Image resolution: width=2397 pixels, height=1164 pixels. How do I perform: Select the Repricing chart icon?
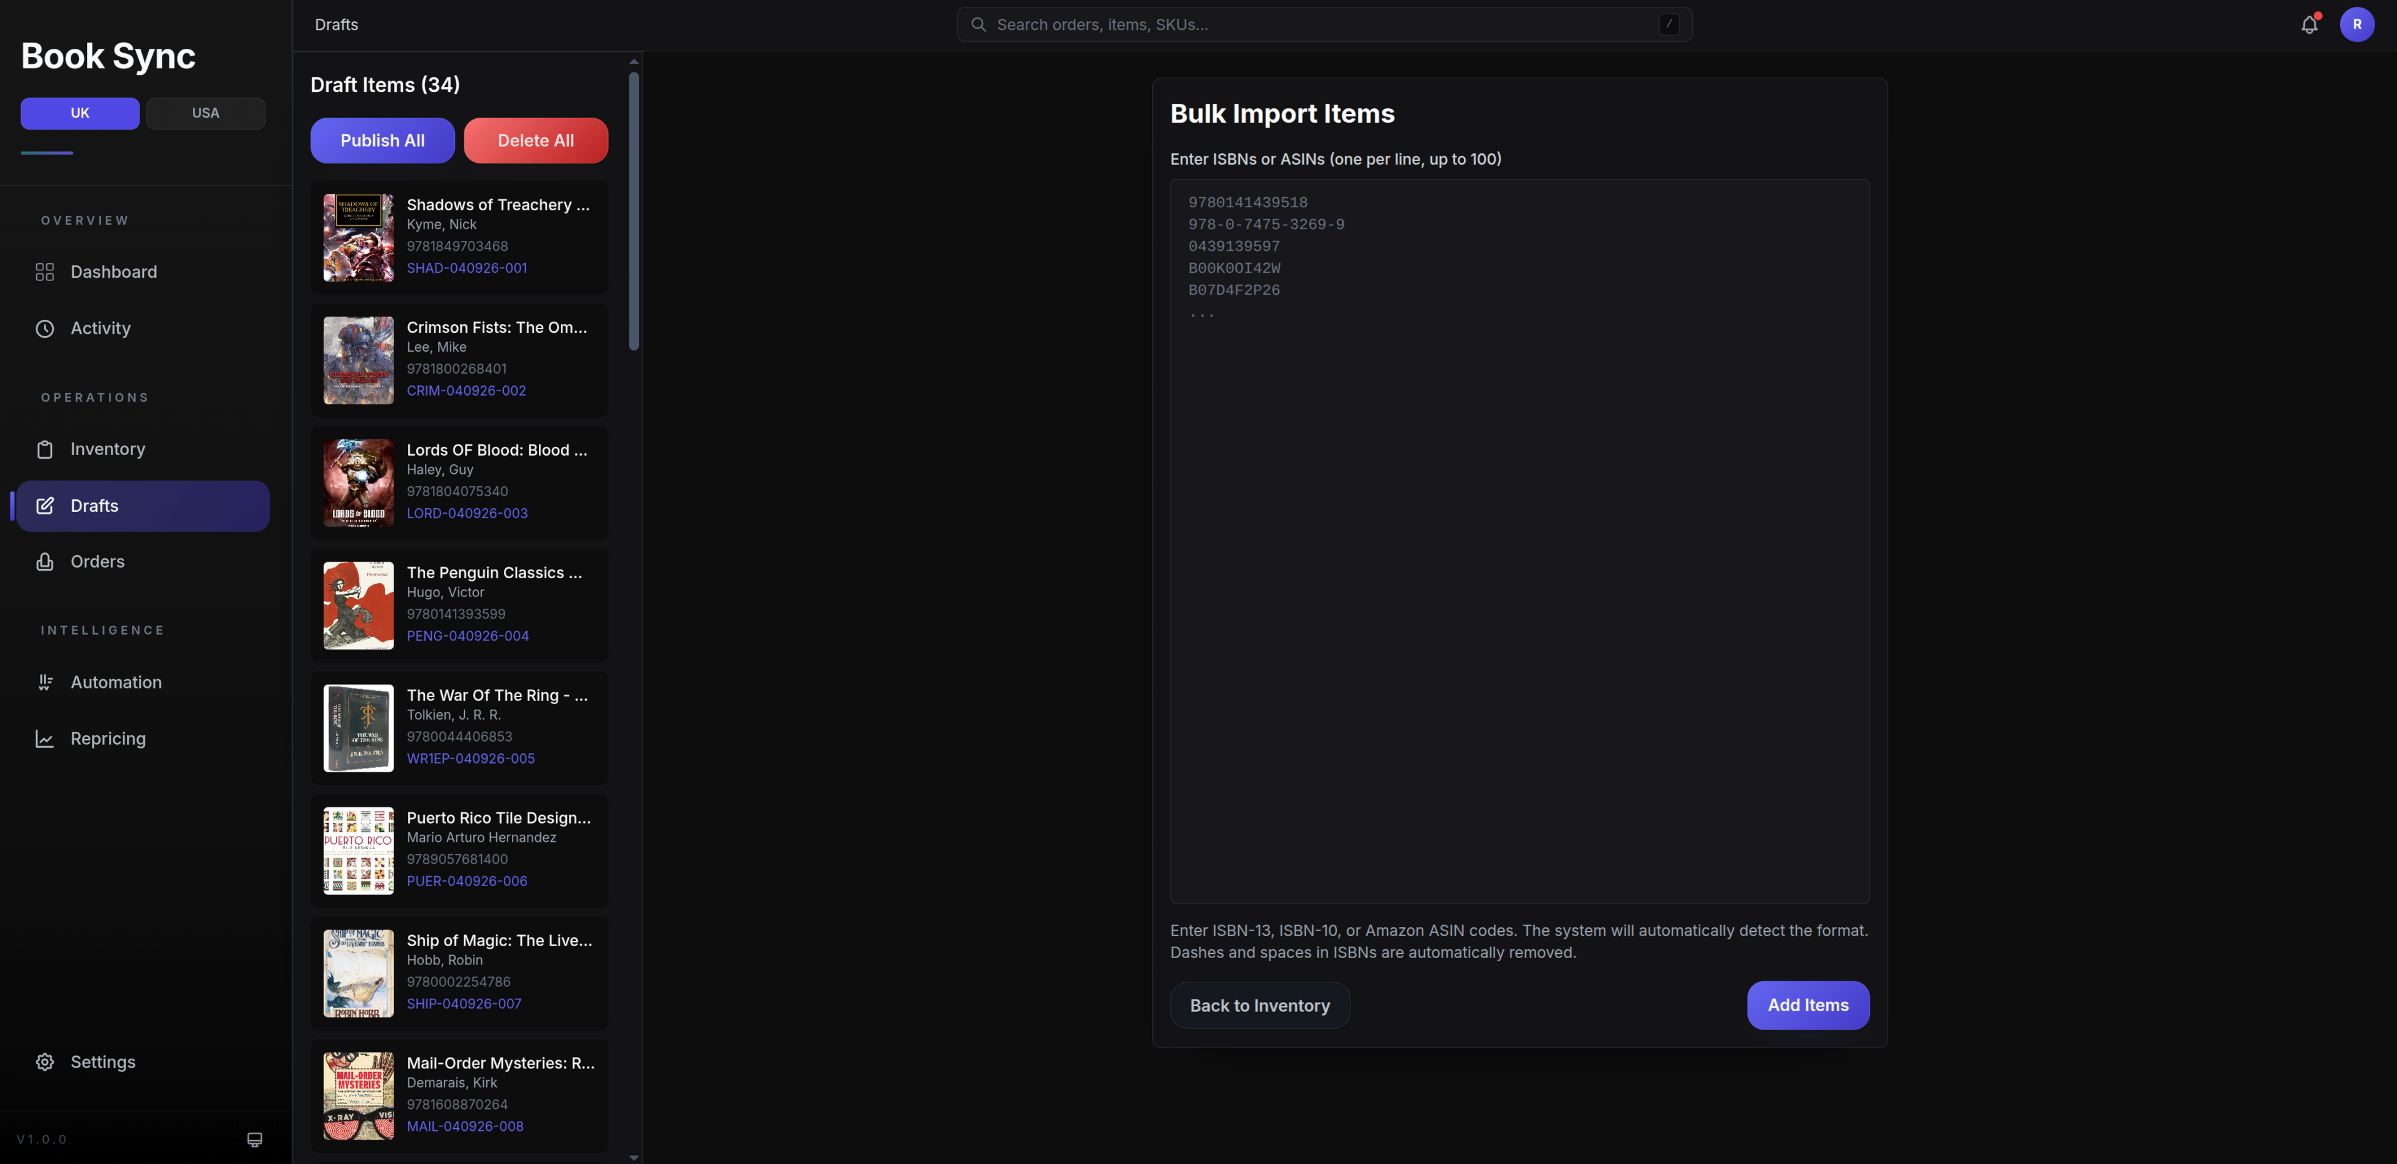point(46,738)
